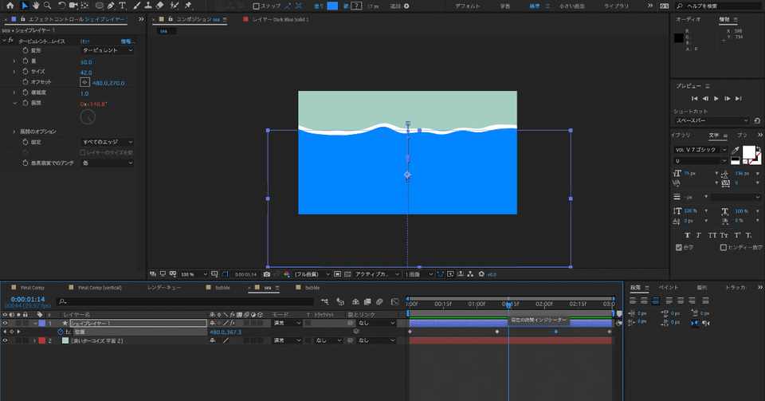This screenshot has height=401, width=765.
Task: Toggle the position property stopwatch in the timeline
Action: pyautogui.click(x=61, y=332)
